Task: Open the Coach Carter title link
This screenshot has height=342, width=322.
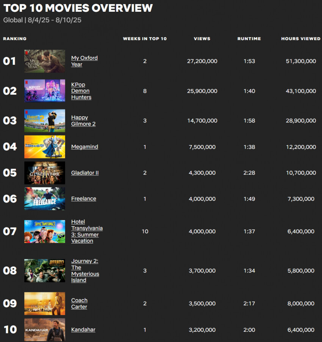Action: tap(79, 303)
